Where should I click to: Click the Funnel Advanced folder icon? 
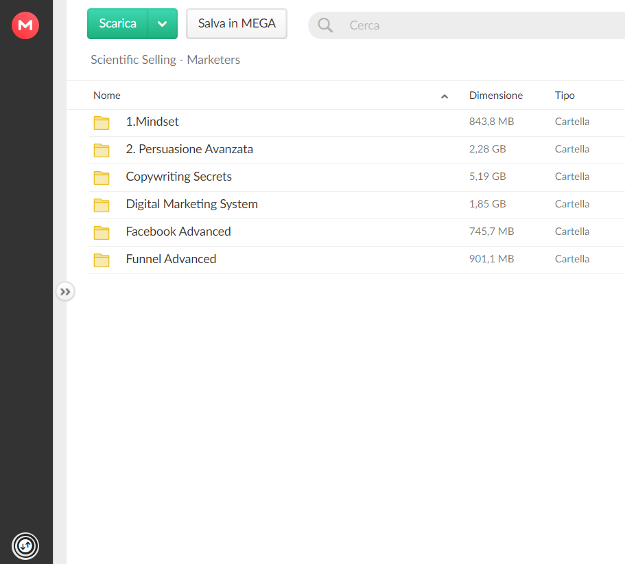click(102, 260)
